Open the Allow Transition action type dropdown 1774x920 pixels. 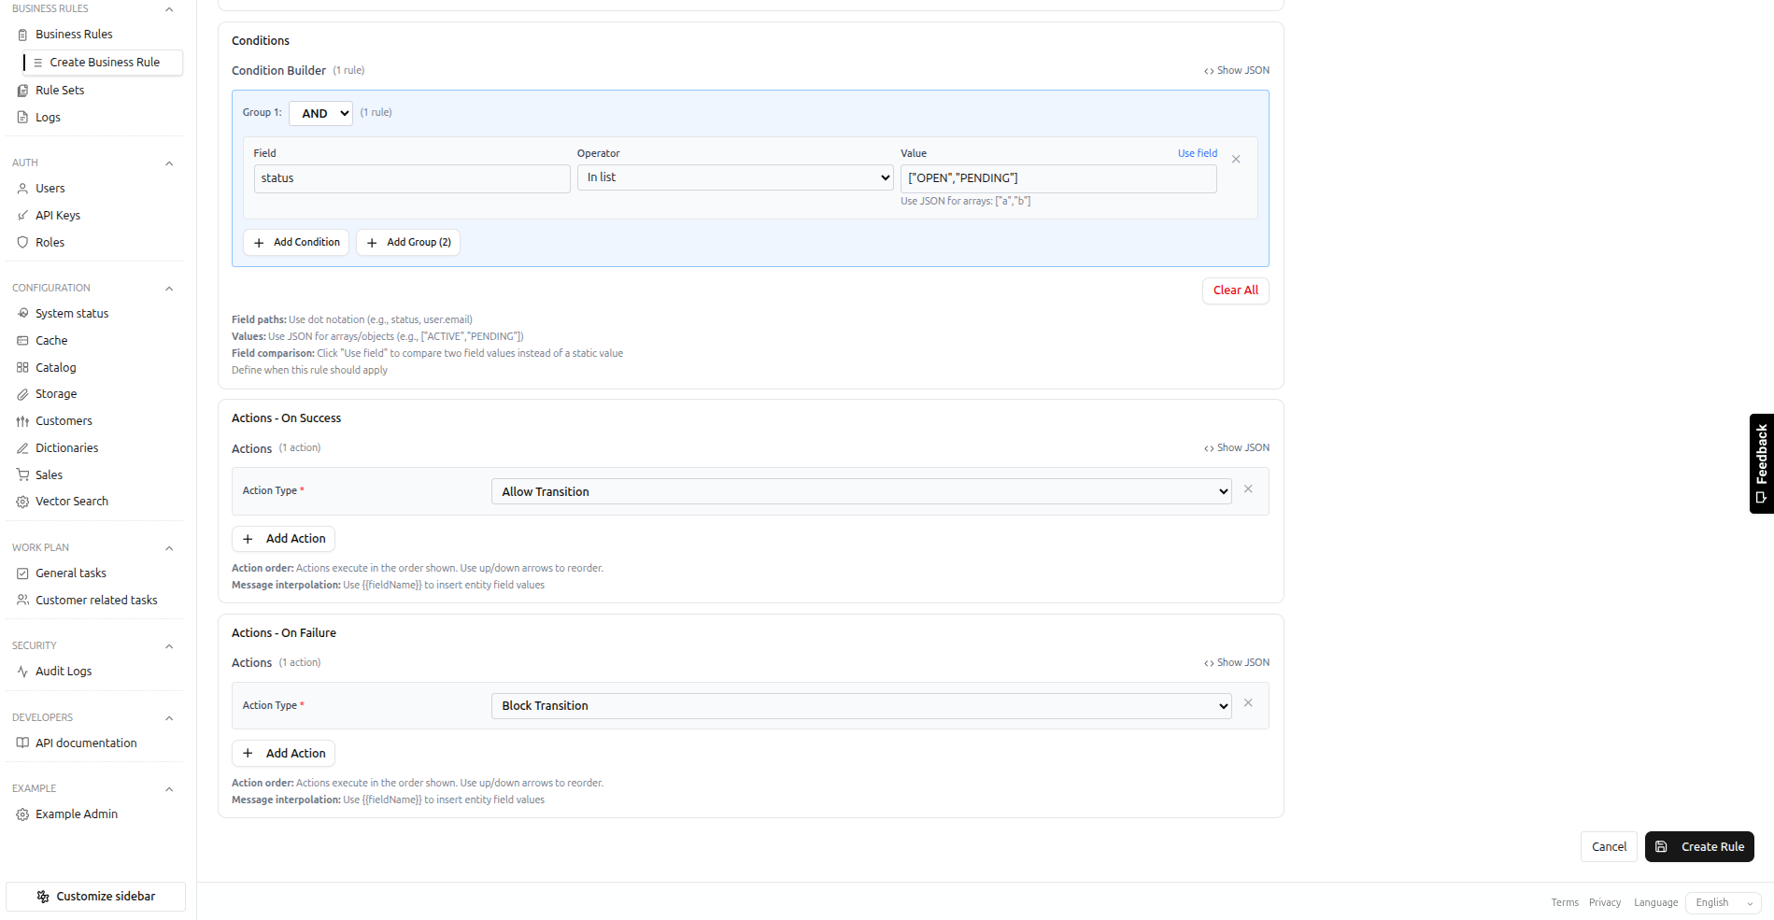point(859,490)
